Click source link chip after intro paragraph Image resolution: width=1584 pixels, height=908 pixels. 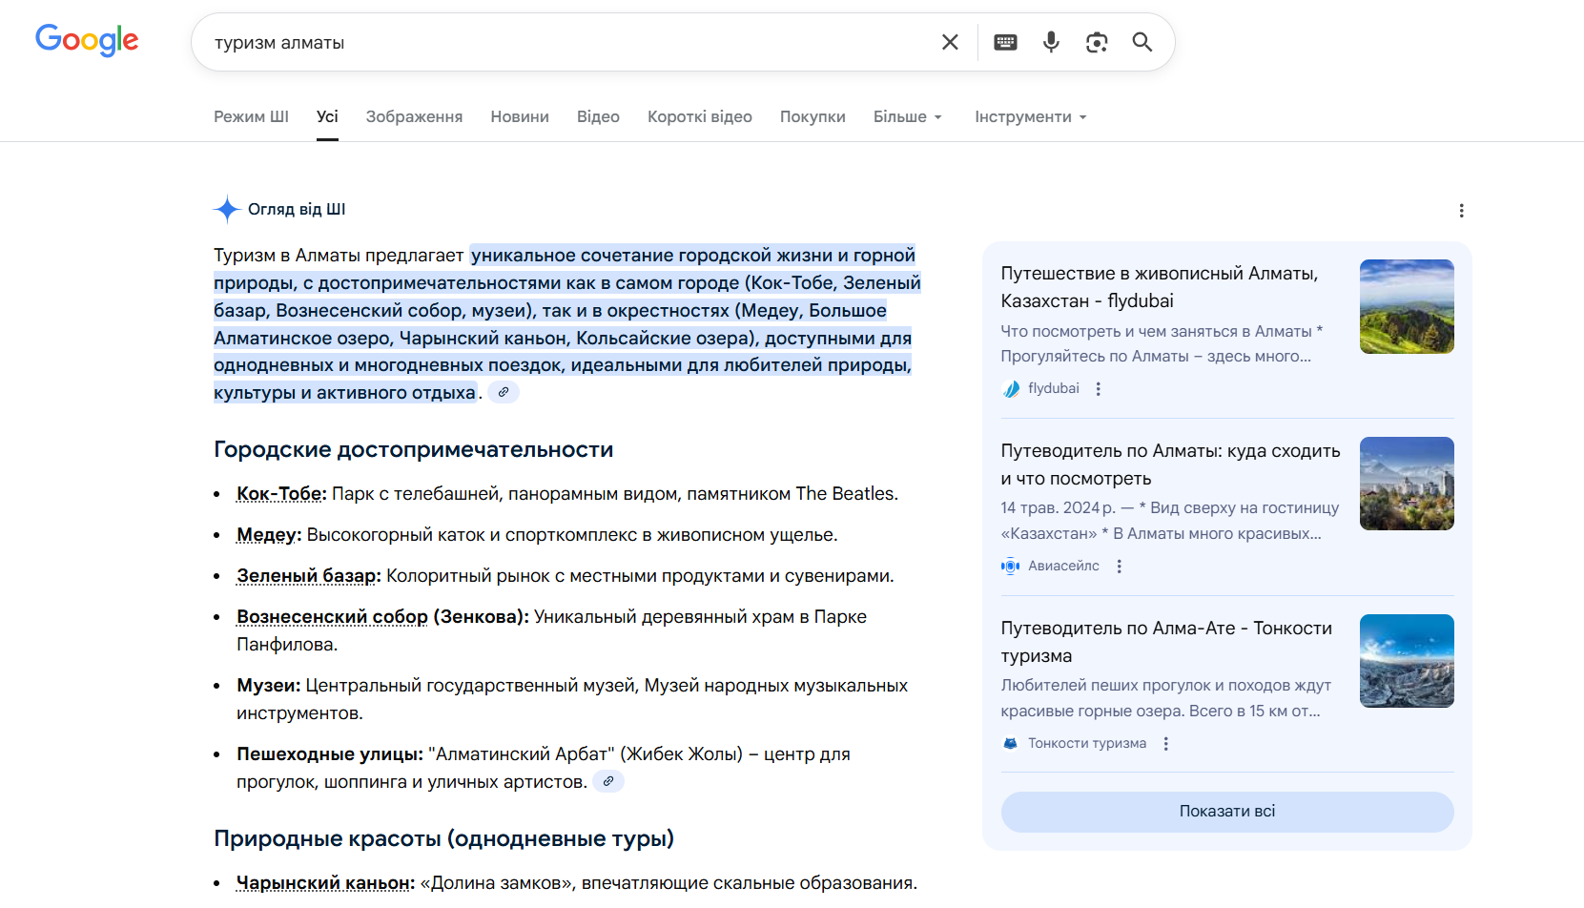tap(504, 392)
